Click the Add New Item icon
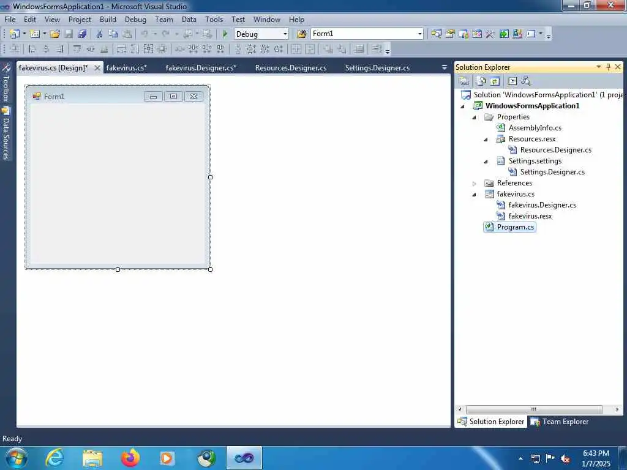This screenshot has height=470, width=627. (x=35, y=34)
